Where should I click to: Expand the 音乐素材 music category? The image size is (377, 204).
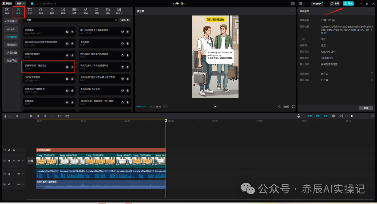(x=11, y=21)
